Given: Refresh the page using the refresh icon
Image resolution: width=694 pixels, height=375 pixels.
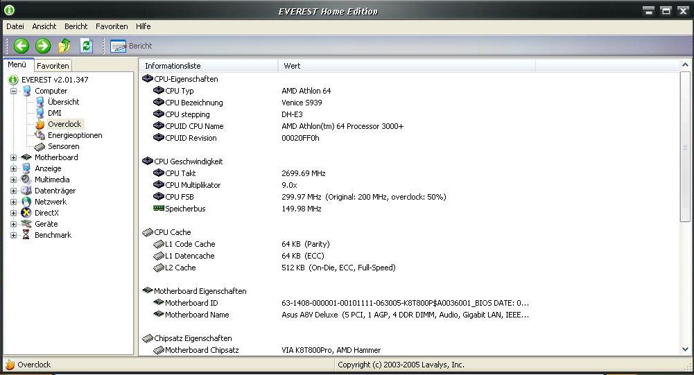Looking at the screenshot, I should (x=86, y=46).
